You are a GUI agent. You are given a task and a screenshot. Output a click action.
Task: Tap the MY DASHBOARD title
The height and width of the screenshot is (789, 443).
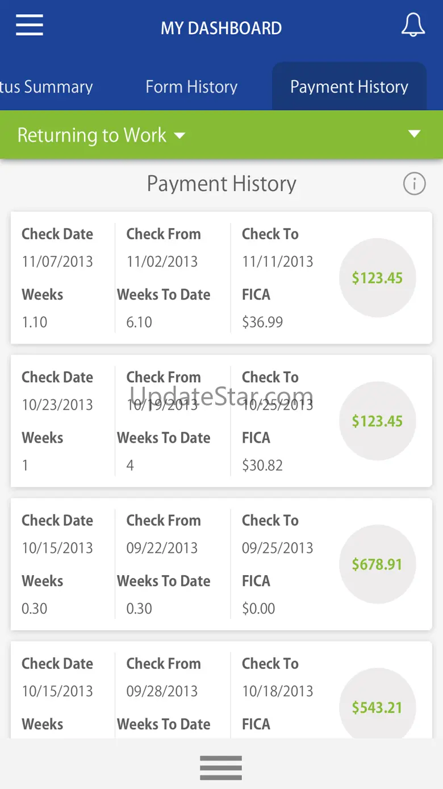(x=221, y=28)
